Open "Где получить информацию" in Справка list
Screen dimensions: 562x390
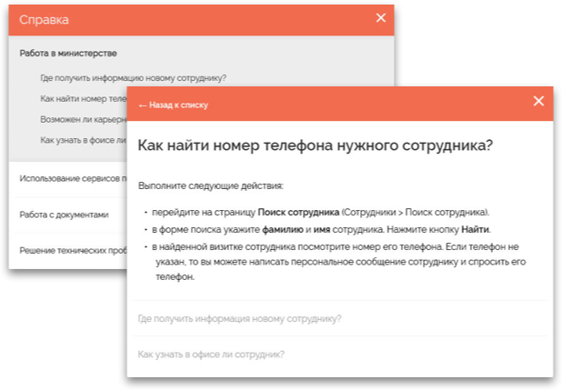click(x=133, y=77)
